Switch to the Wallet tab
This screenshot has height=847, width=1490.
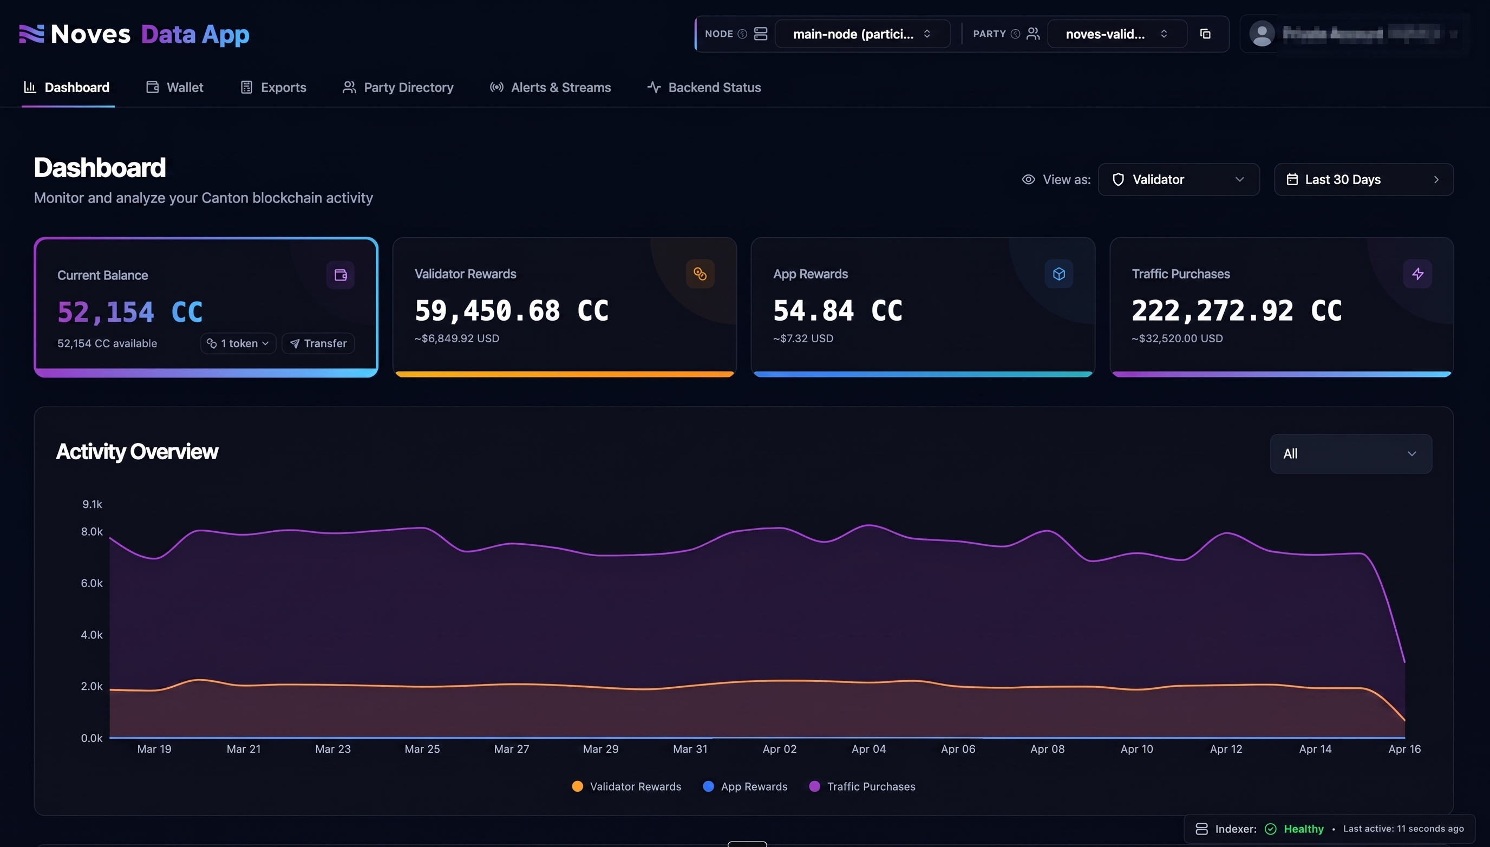(x=173, y=87)
